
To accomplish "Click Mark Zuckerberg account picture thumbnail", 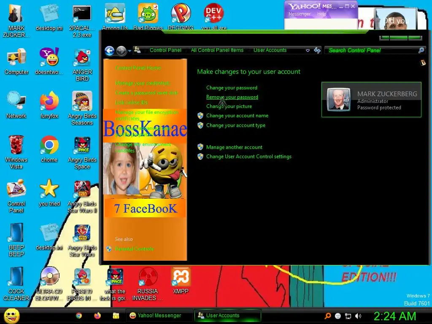I will click(x=339, y=100).
